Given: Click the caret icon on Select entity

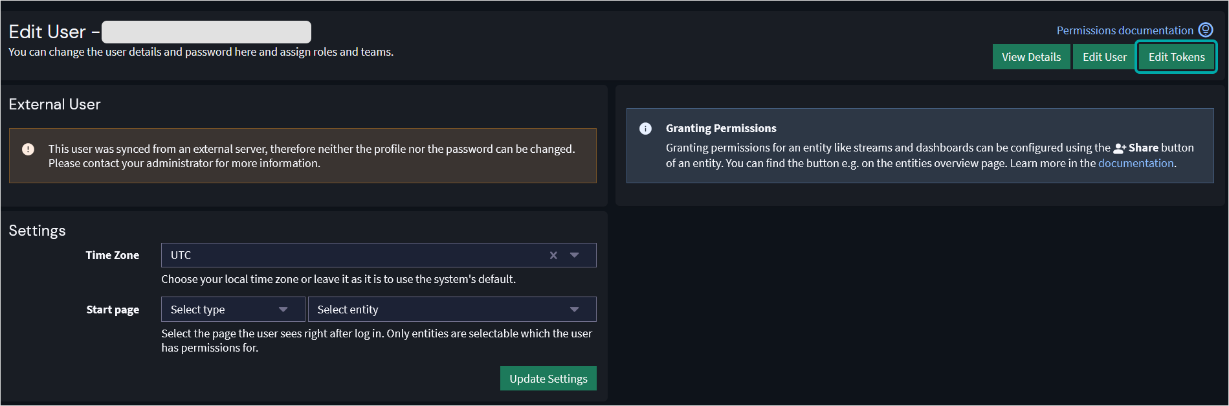Looking at the screenshot, I should [x=574, y=309].
